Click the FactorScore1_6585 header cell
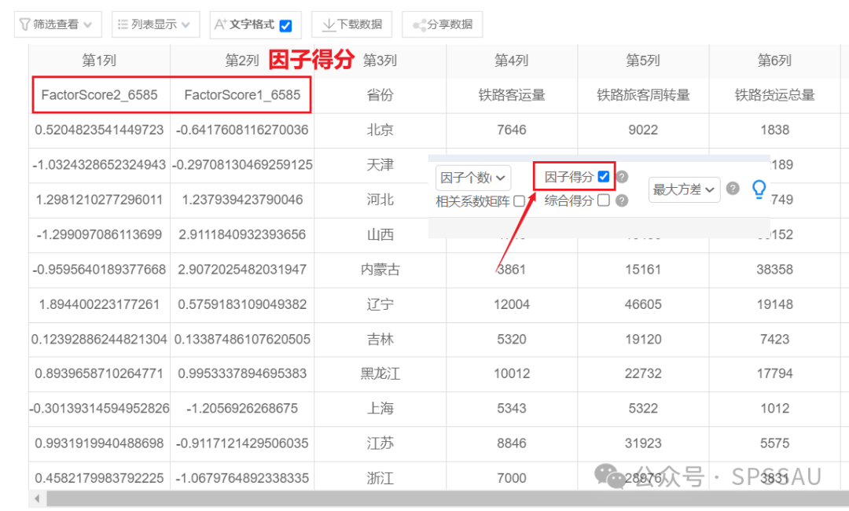The width and height of the screenshot is (849, 511). tap(242, 95)
